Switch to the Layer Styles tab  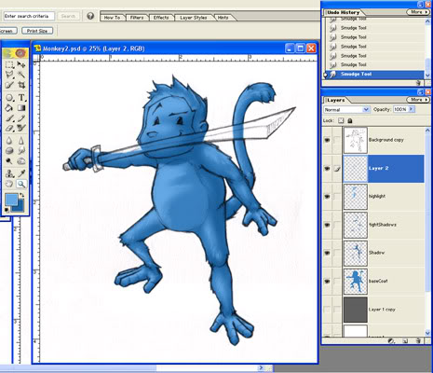pyautogui.click(x=194, y=18)
